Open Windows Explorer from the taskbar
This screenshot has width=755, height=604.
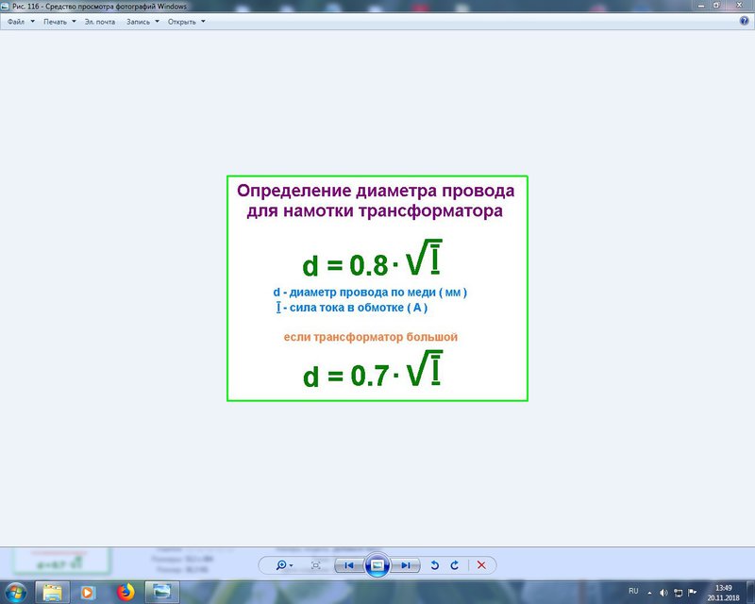pos(53,592)
